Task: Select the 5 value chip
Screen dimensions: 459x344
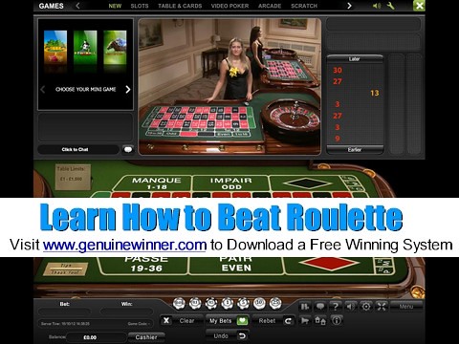Action: [x=243, y=303]
